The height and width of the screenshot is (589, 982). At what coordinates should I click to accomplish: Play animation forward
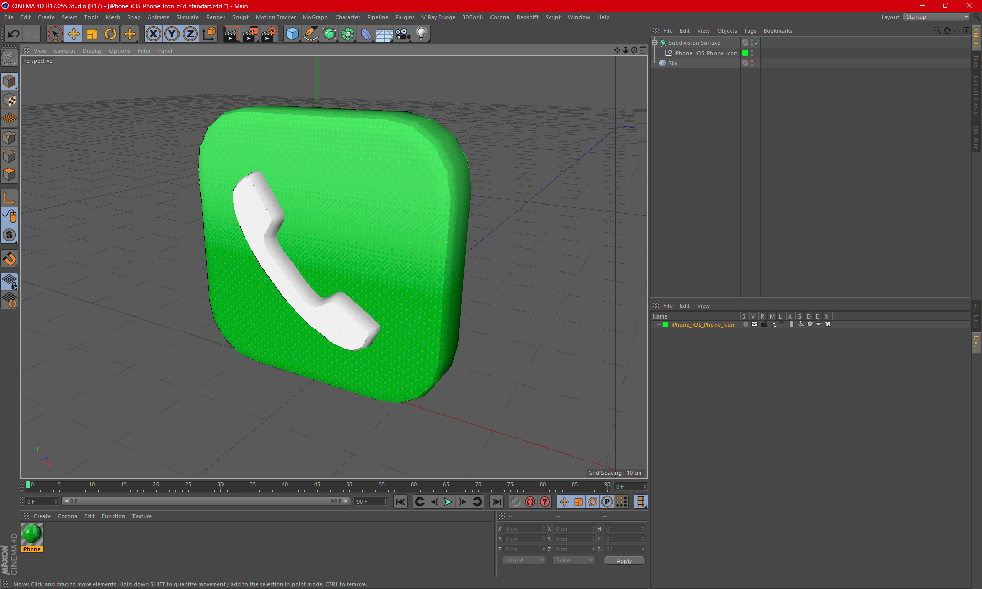pos(448,502)
